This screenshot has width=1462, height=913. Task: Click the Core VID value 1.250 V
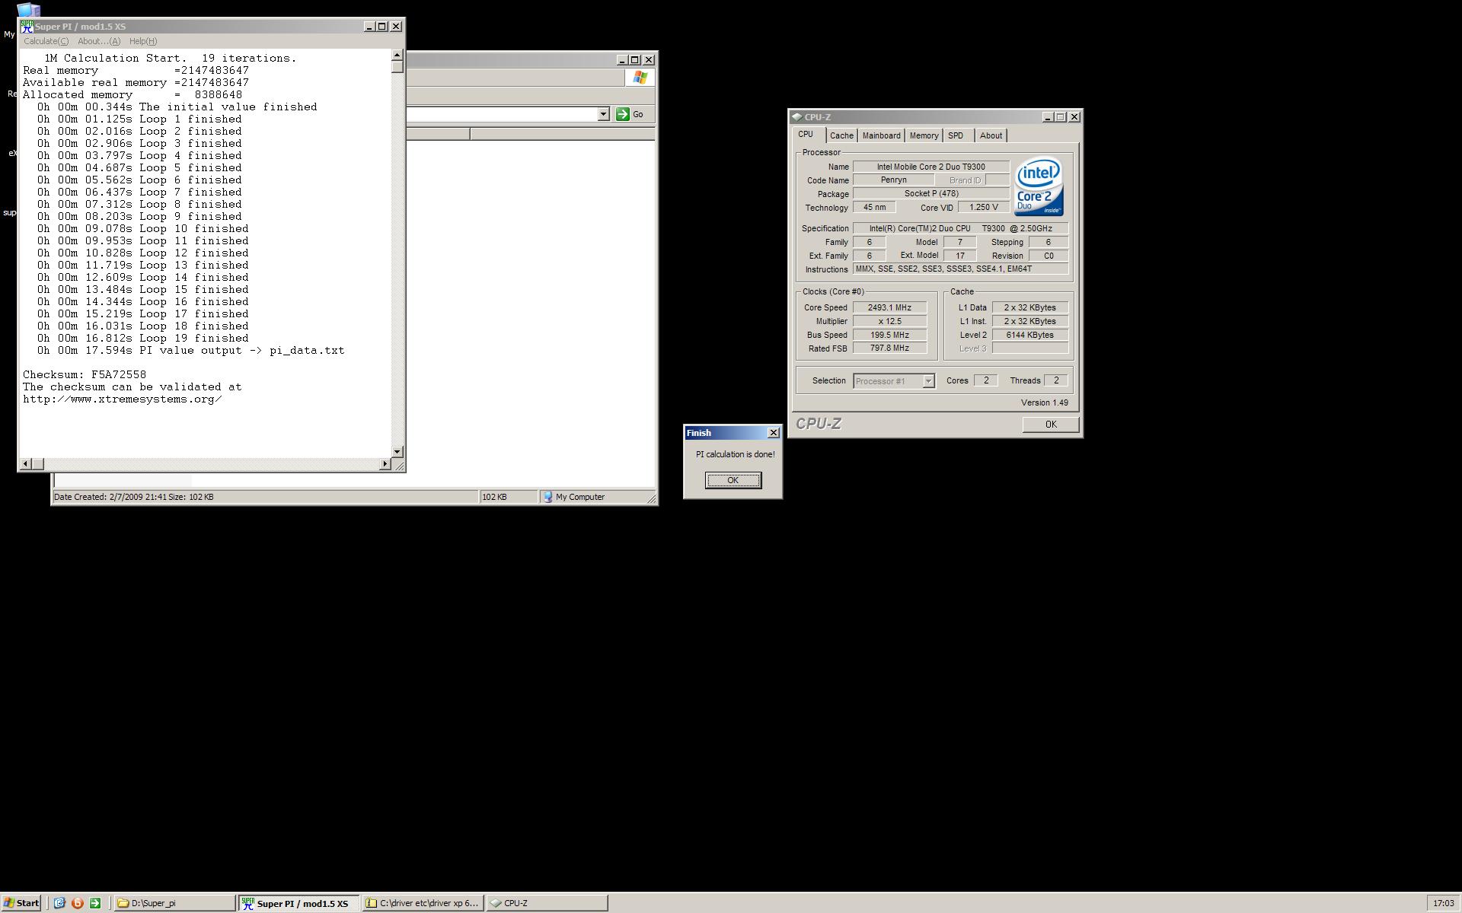984,207
